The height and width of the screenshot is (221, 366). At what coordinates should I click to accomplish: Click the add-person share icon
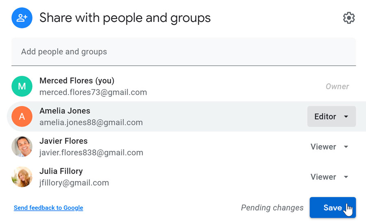[22, 18]
